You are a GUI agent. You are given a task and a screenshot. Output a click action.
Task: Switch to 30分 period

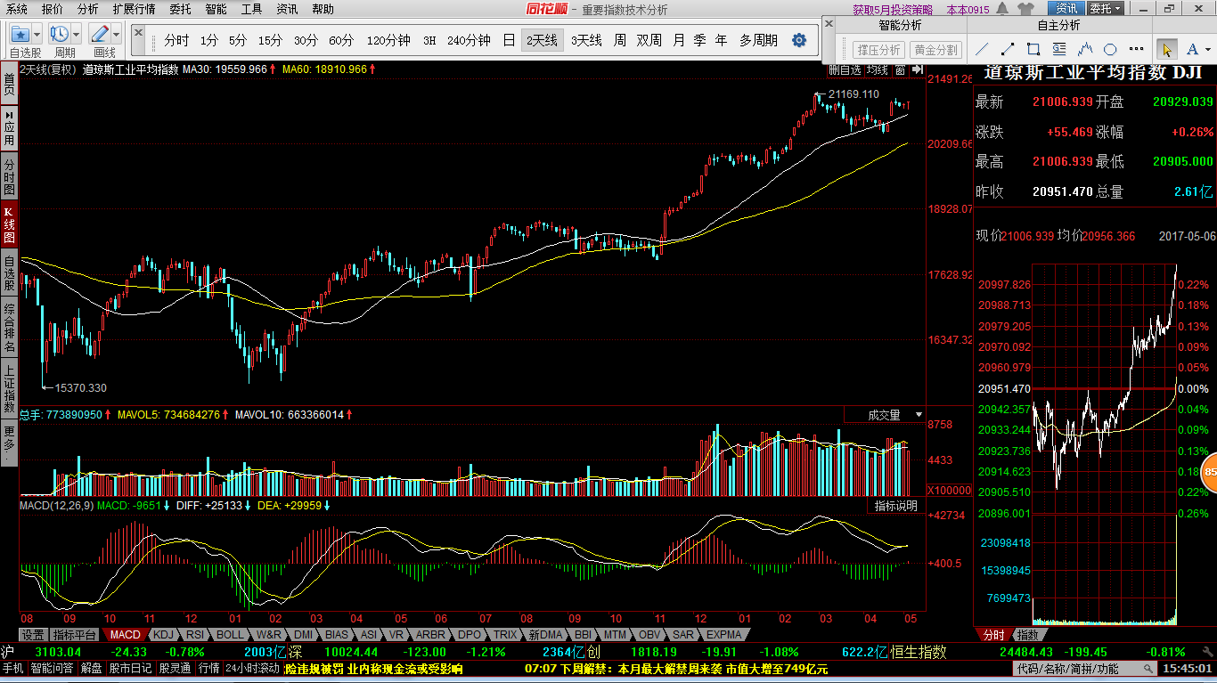[x=306, y=40]
